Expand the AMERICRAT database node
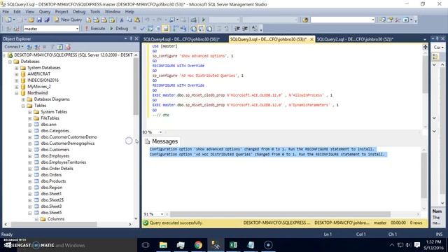 [x=17, y=74]
